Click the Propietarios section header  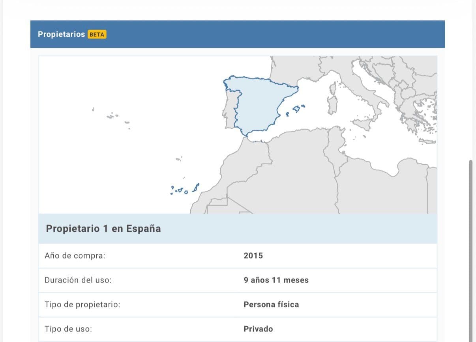(x=61, y=34)
